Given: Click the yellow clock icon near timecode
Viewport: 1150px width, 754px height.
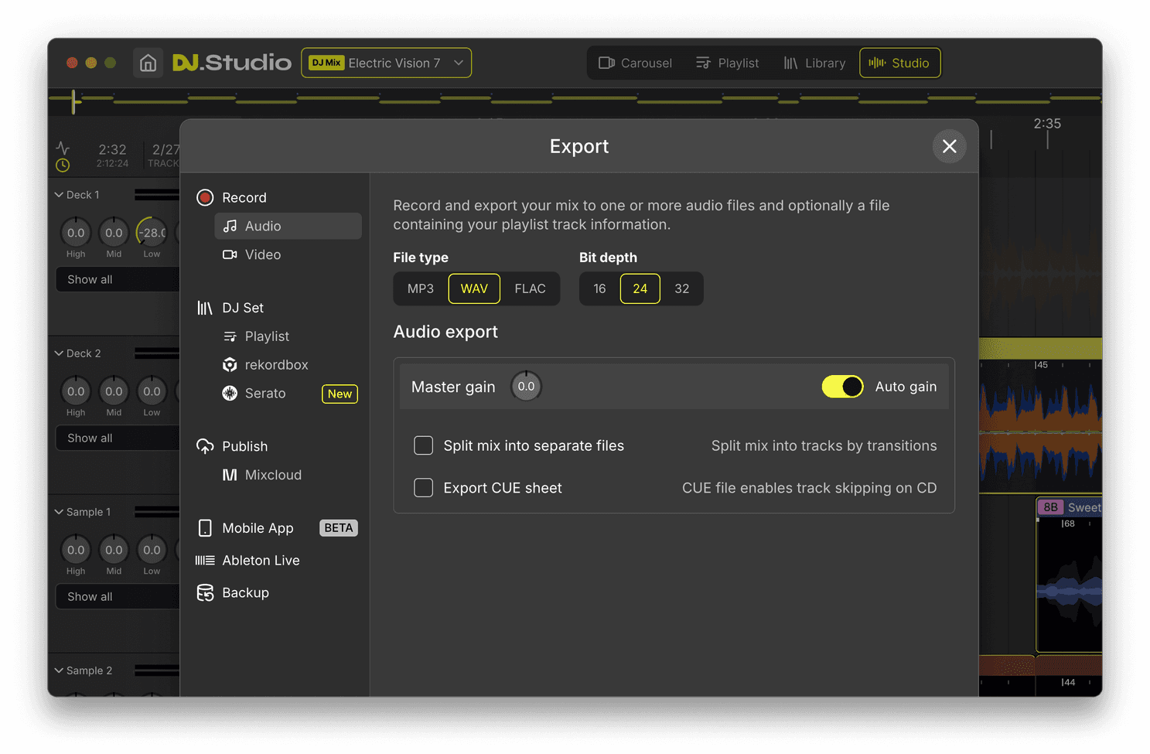Looking at the screenshot, I should [x=63, y=165].
